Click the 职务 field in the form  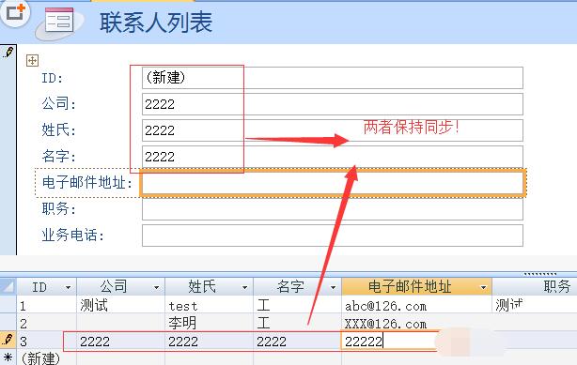pos(333,209)
